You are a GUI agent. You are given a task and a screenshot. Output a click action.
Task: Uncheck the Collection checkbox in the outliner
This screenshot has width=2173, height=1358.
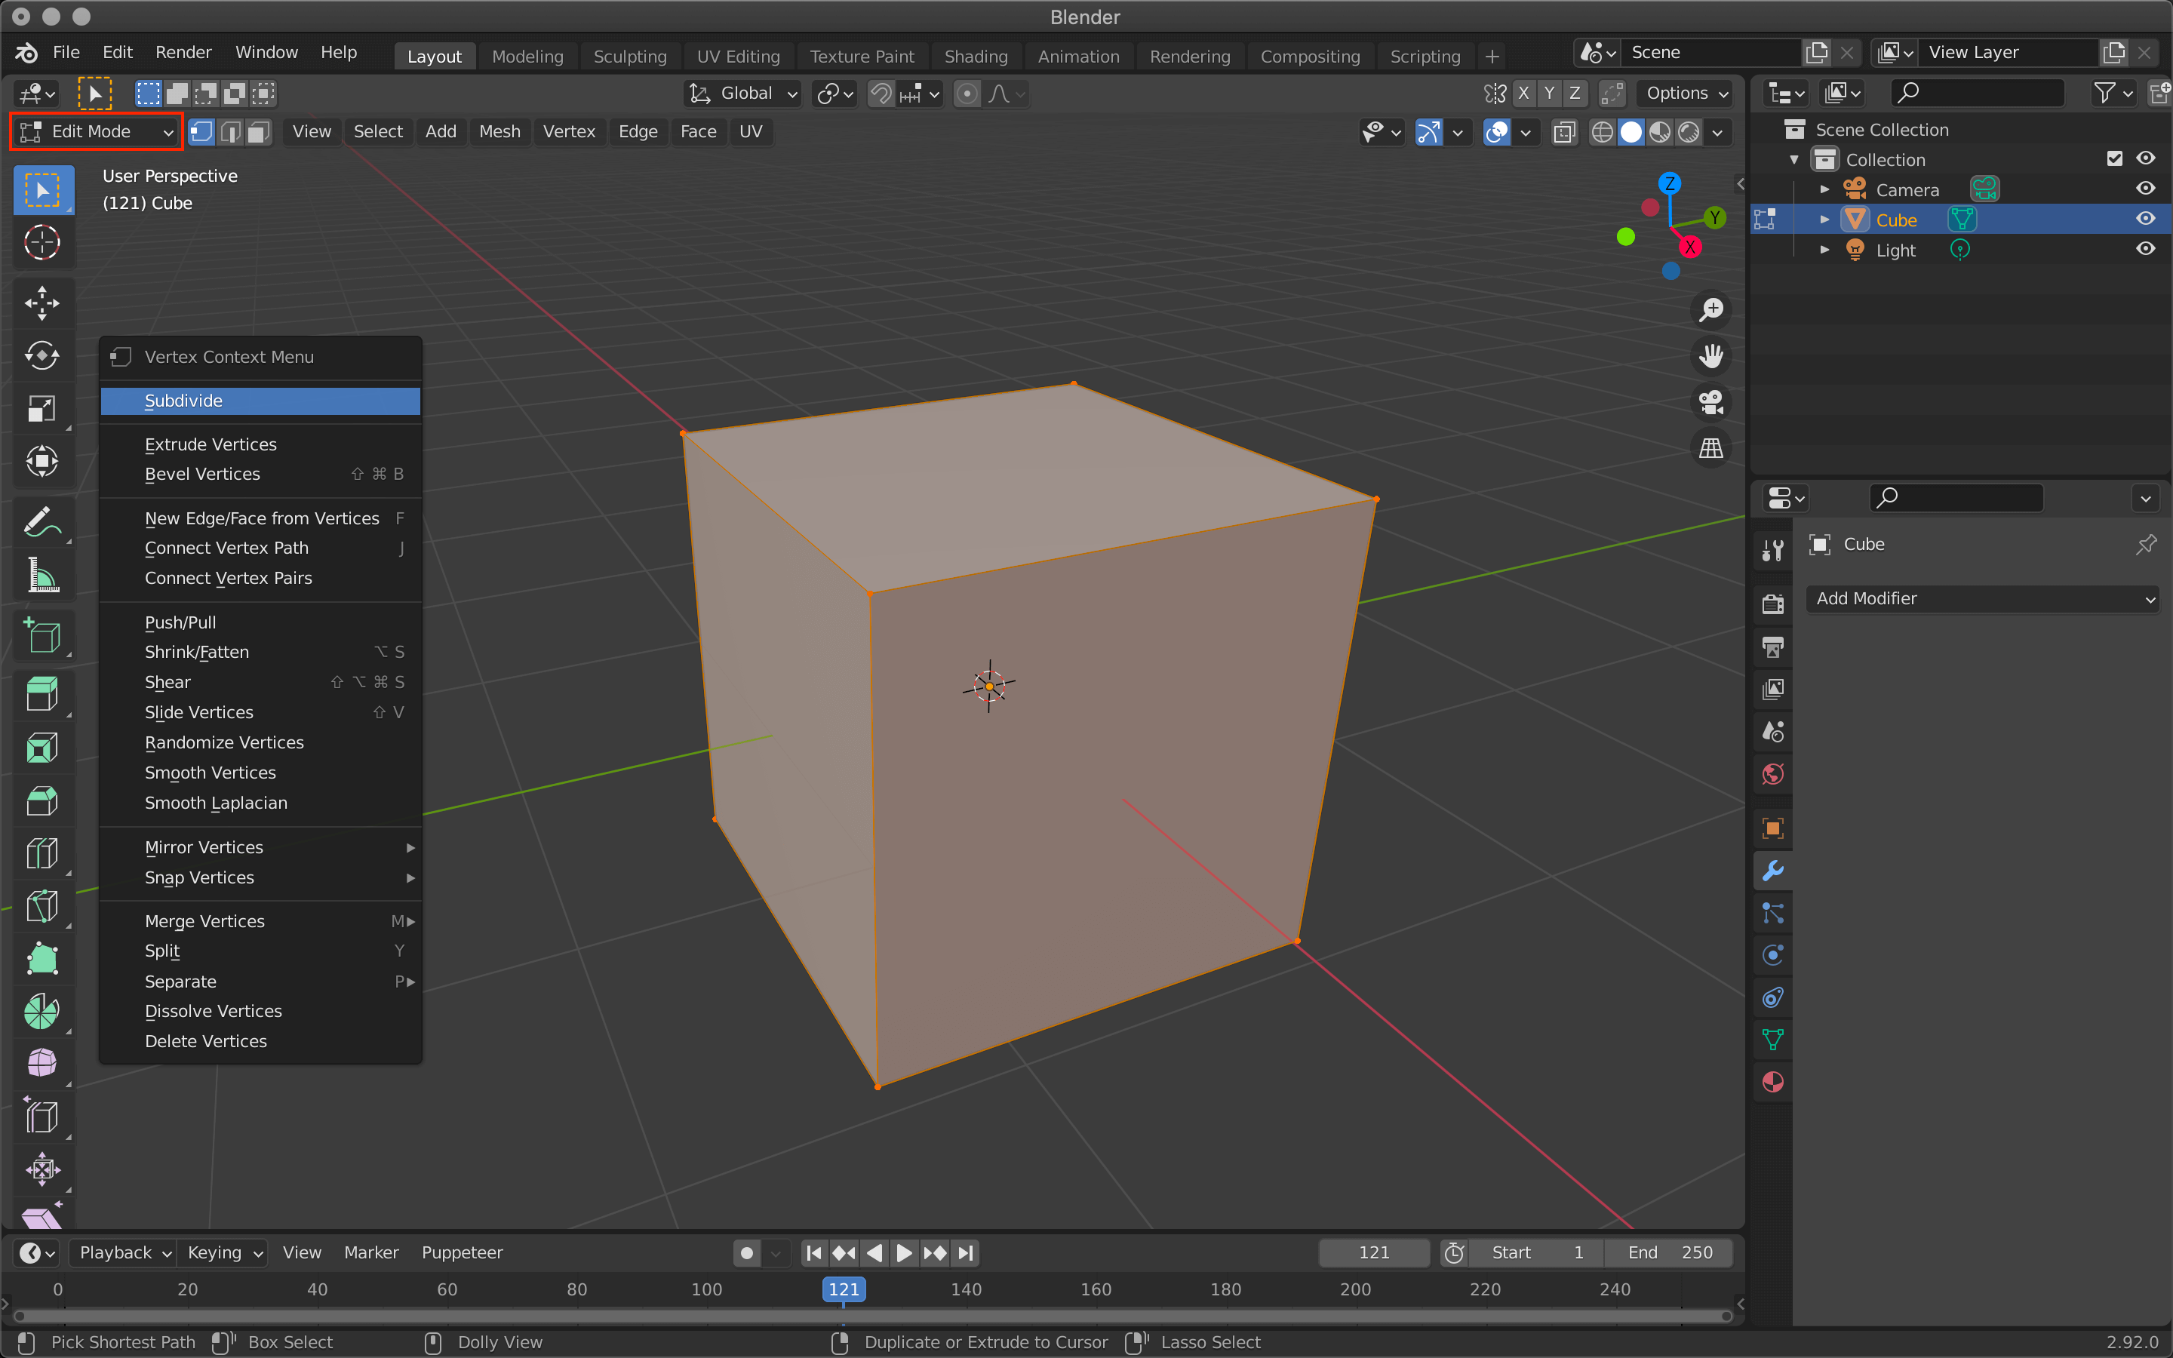coord(2116,158)
